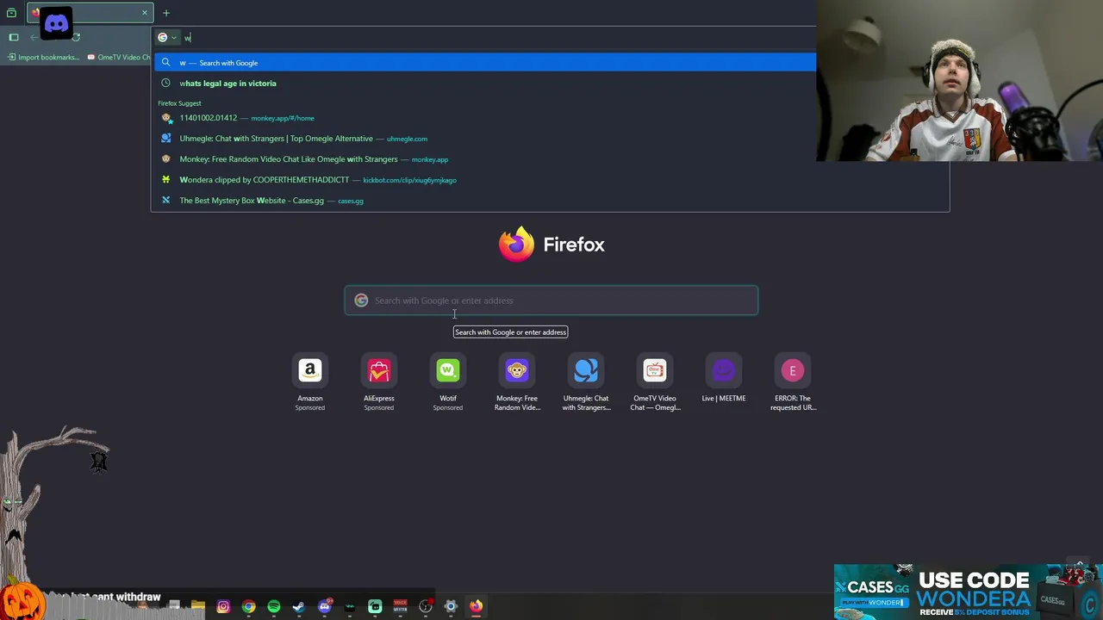Open the ERROR requested URL shortcut tile
Screen dimensions: 1103x620
793,382
